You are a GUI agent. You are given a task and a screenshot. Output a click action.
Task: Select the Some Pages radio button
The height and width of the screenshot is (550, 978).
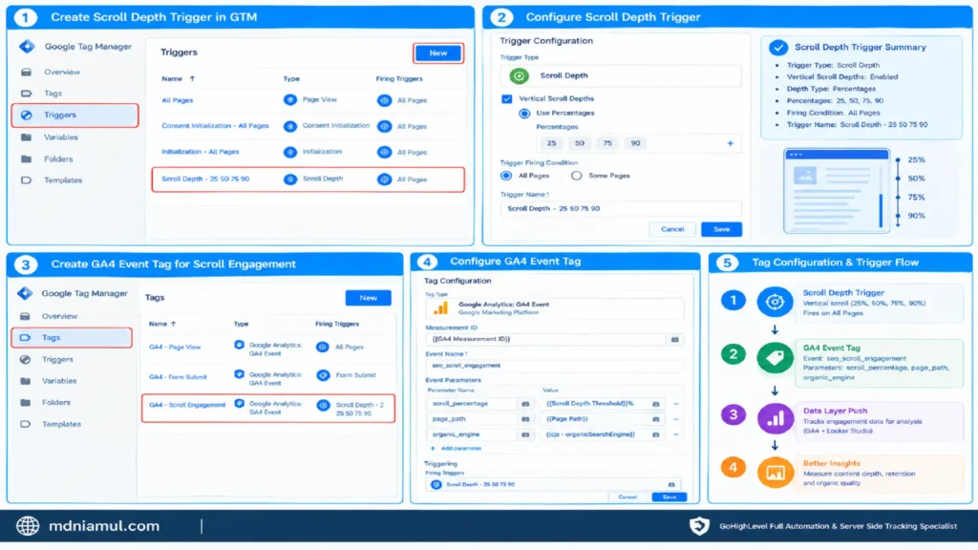[576, 176]
